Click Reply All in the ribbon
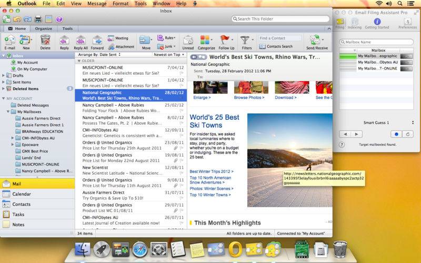Image resolution: width=421 pixels, height=263 pixels. coord(81,43)
